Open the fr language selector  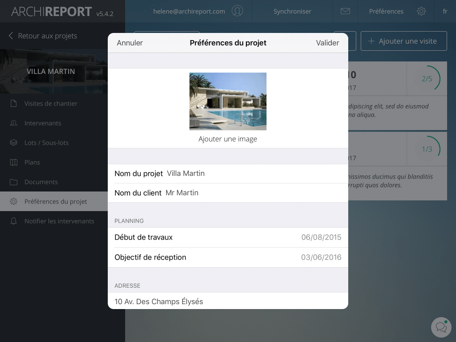pos(445,11)
